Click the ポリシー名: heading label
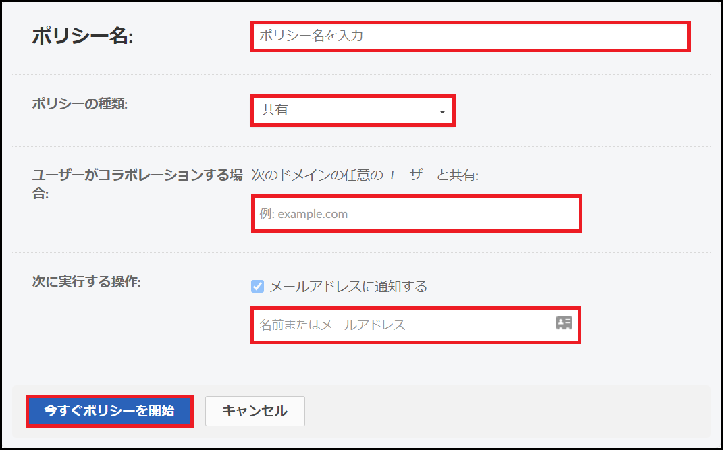Image resolution: width=723 pixels, height=450 pixels. 82,36
